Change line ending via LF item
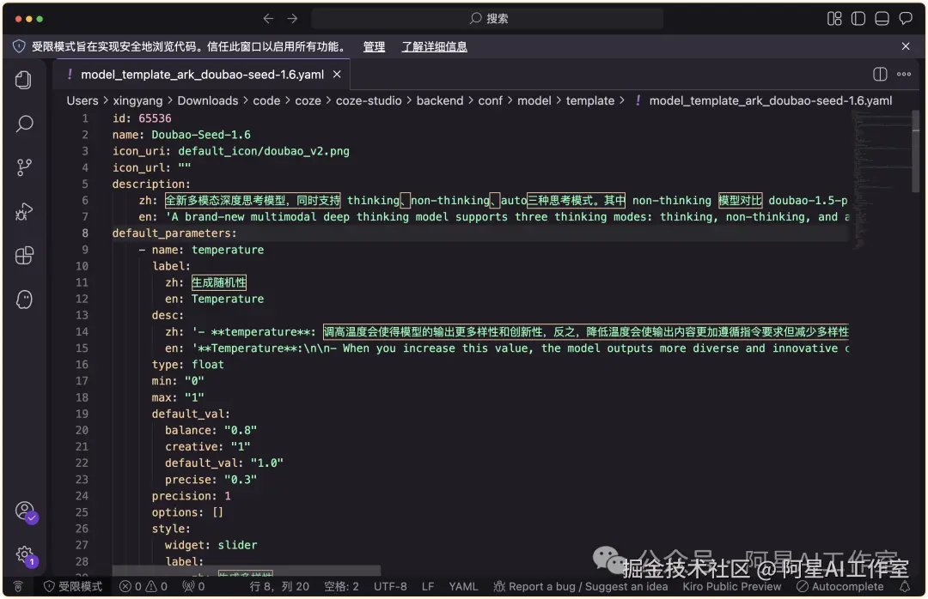The width and height of the screenshot is (928, 599). [428, 587]
